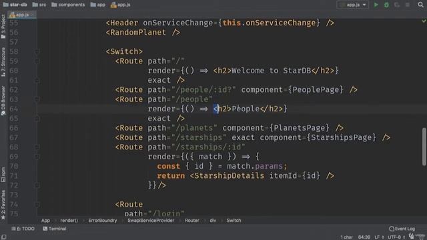Jump to App in the breadcrumbs
Viewport: 427px width, 240px height.
[45, 221]
